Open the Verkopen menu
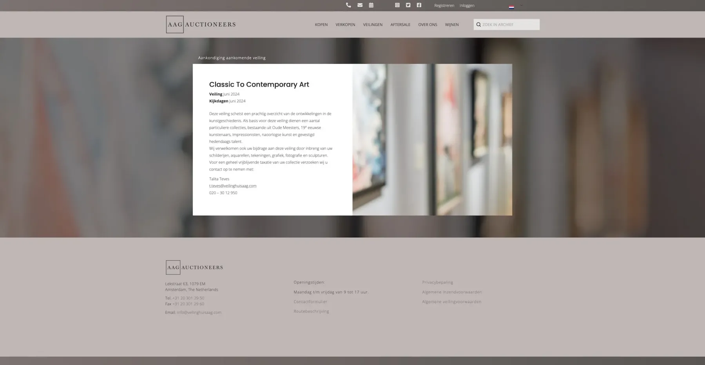705x365 pixels. point(345,24)
